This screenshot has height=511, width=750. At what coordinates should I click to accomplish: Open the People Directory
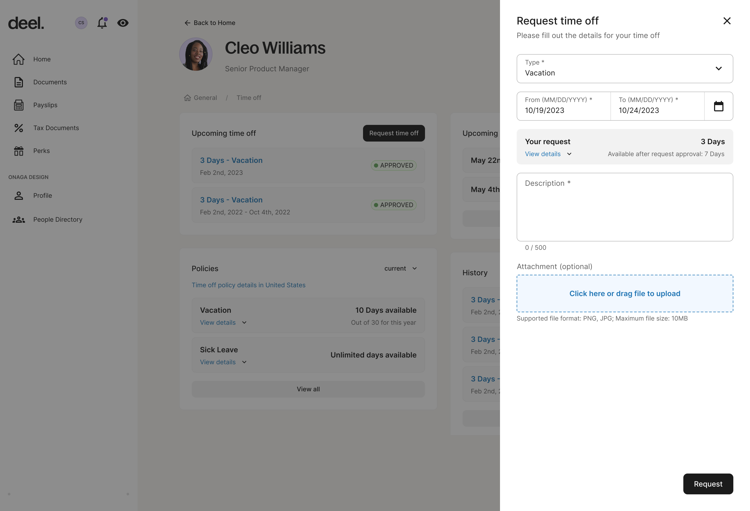tap(58, 219)
